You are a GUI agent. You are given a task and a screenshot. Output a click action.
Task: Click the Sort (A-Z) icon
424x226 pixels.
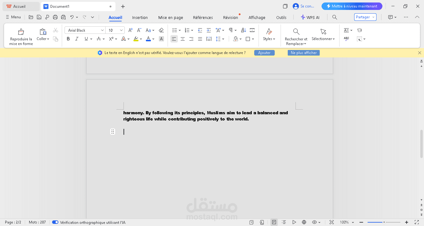[x=244, y=30]
